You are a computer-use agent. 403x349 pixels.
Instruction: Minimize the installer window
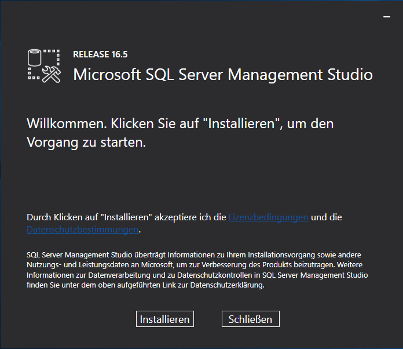click(x=387, y=17)
